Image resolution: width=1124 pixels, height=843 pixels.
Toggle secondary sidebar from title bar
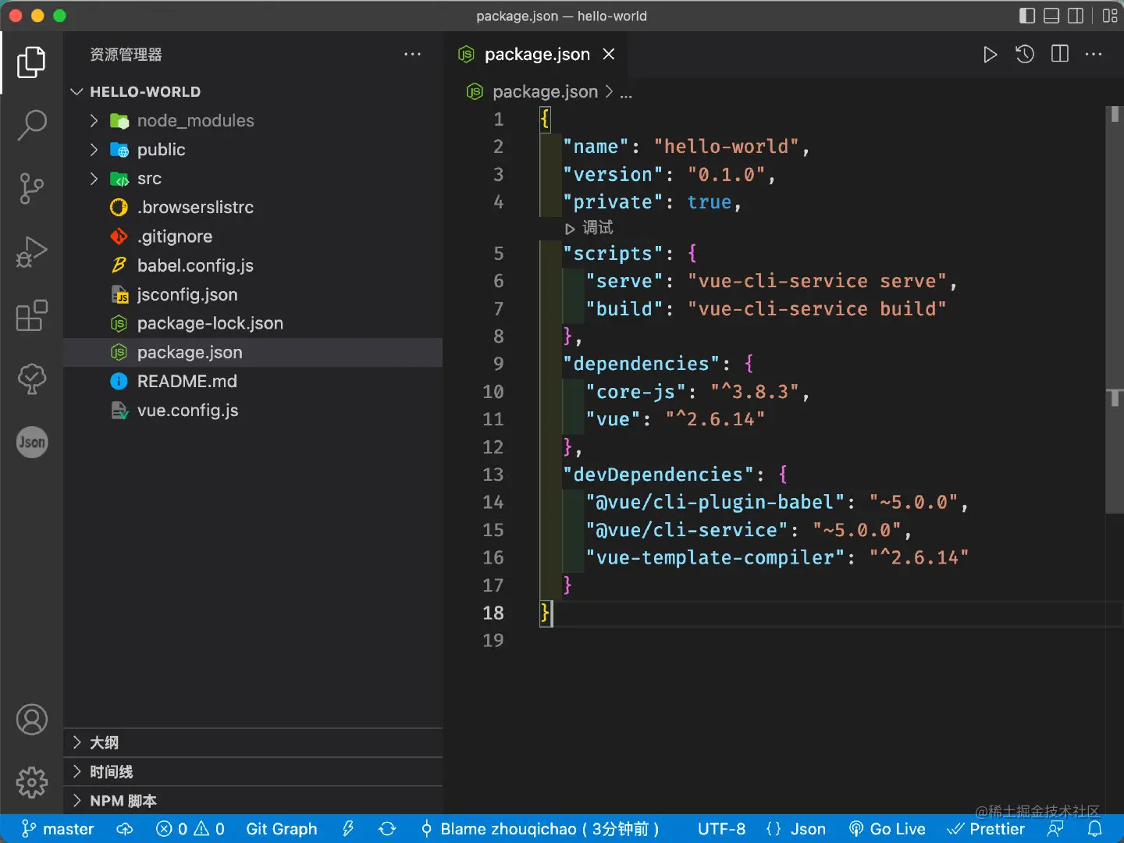point(1076,16)
